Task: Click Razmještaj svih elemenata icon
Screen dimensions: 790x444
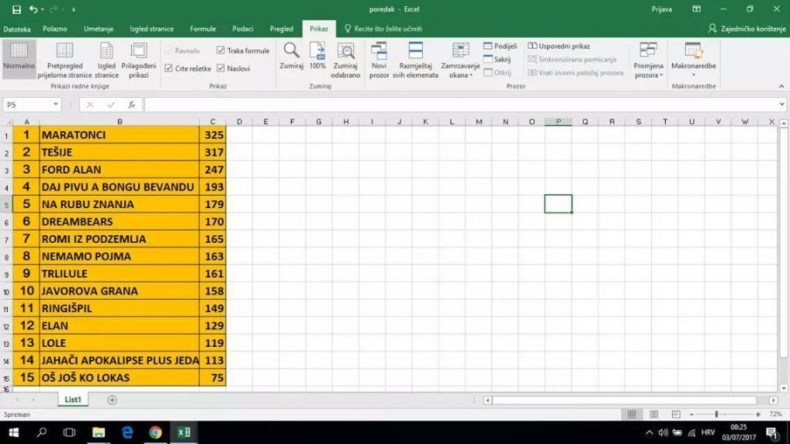Action: (416, 52)
